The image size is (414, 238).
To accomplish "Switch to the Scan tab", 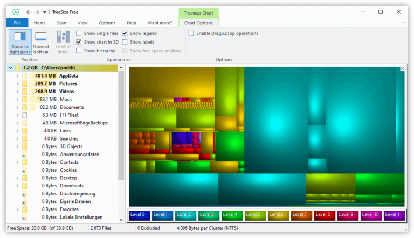I will [x=61, y=23].
